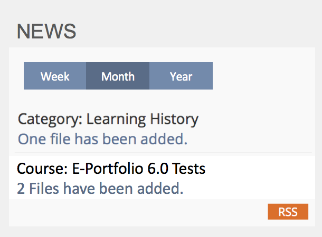Select the Month tab

point(118,76)
